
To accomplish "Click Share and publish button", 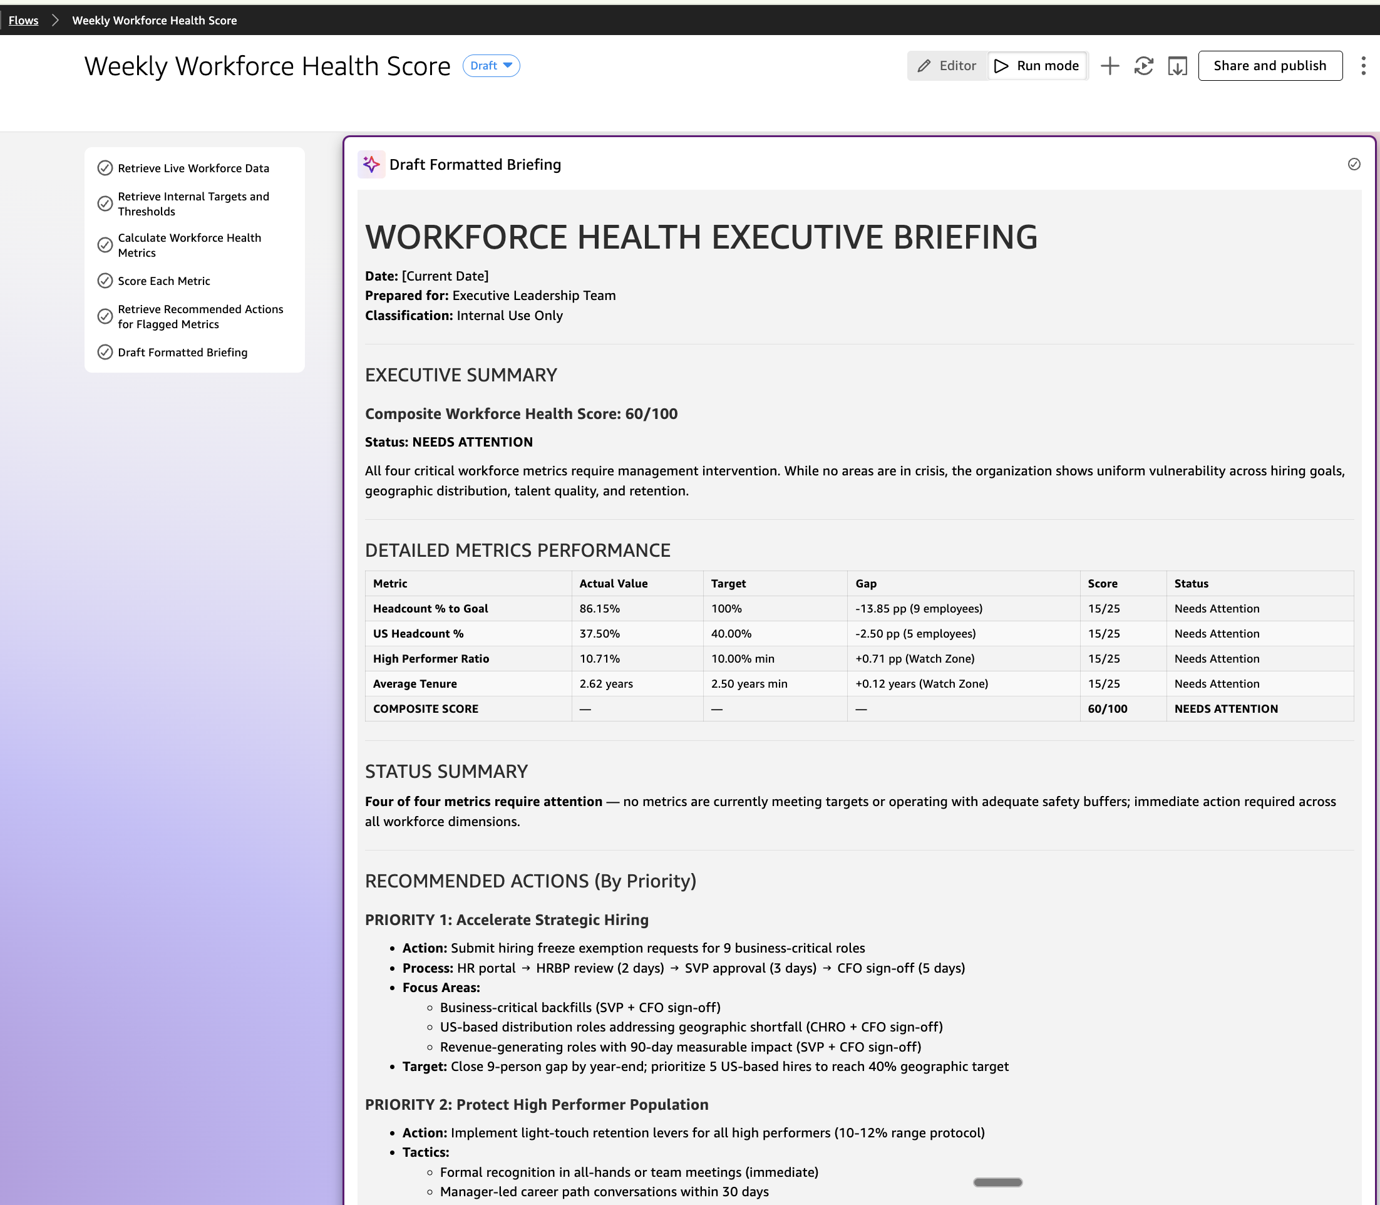I will click(1269, 66).
